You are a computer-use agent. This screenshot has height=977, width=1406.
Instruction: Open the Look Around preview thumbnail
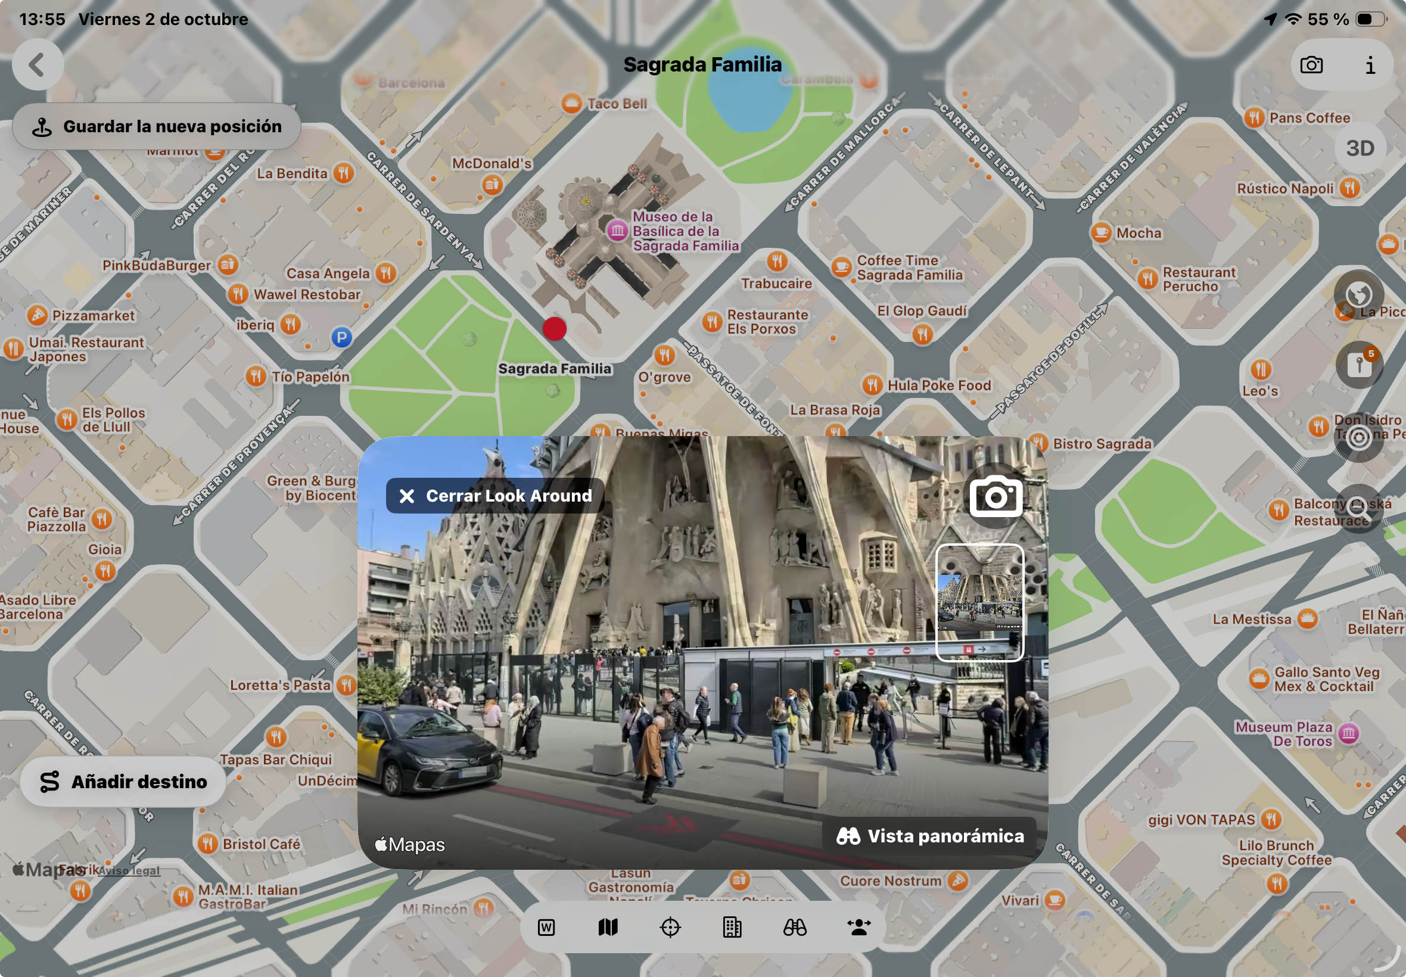[x=979, y=603]
